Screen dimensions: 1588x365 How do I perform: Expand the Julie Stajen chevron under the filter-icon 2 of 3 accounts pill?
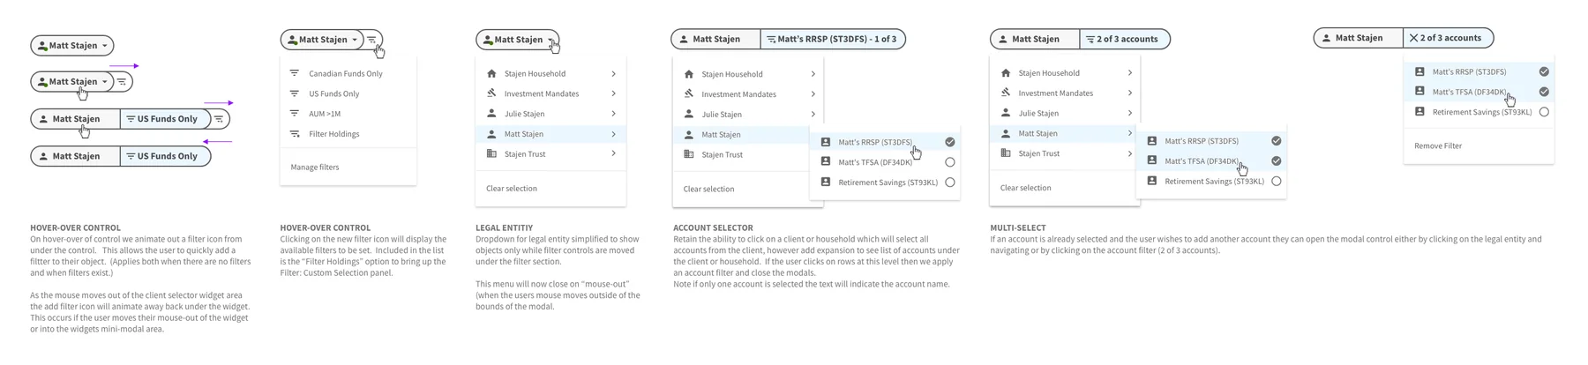(x=1129, y=113)
